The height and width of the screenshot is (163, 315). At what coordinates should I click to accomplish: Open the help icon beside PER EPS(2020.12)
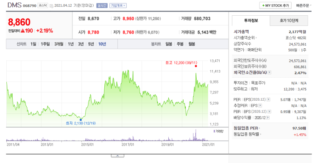coord(268,100)
